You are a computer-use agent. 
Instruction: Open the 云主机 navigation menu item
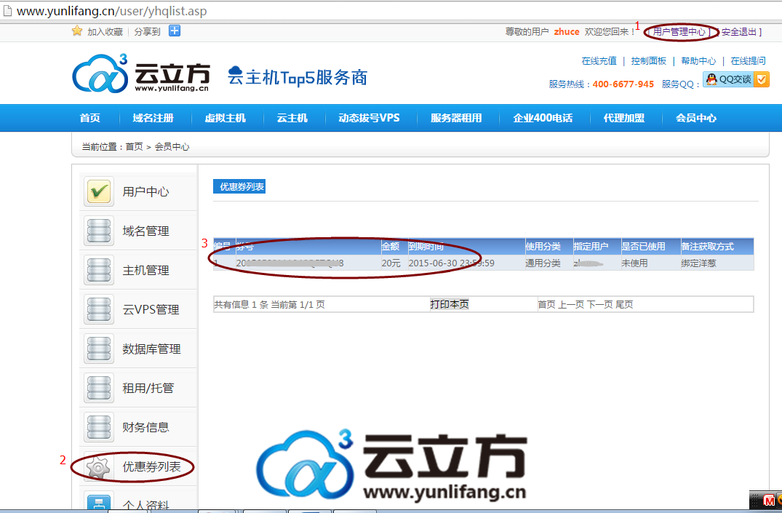tap(292, 119)
